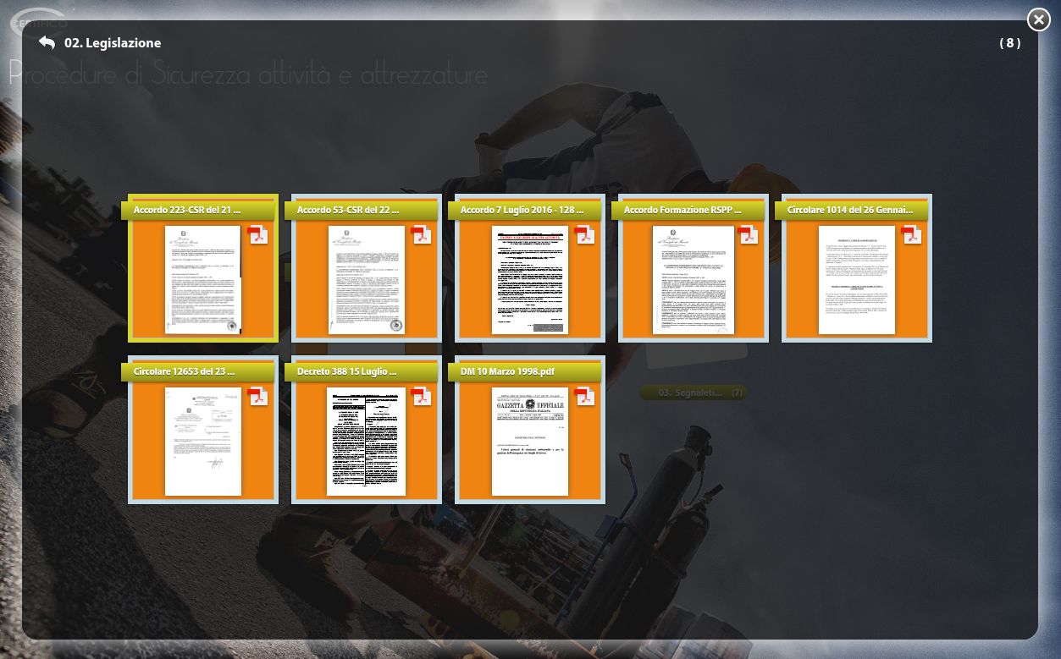Click PDF icon on Accordo 223-CSR tile
1061x659 pixels.
[x=258, y=235]
